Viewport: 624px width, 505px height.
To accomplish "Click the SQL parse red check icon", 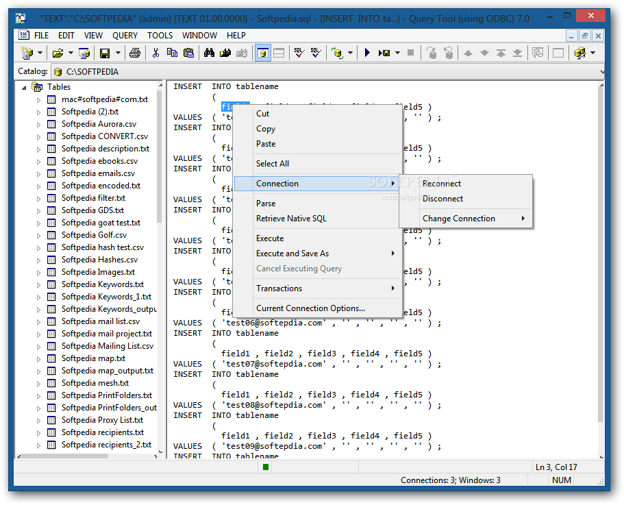I will [299, 53].
